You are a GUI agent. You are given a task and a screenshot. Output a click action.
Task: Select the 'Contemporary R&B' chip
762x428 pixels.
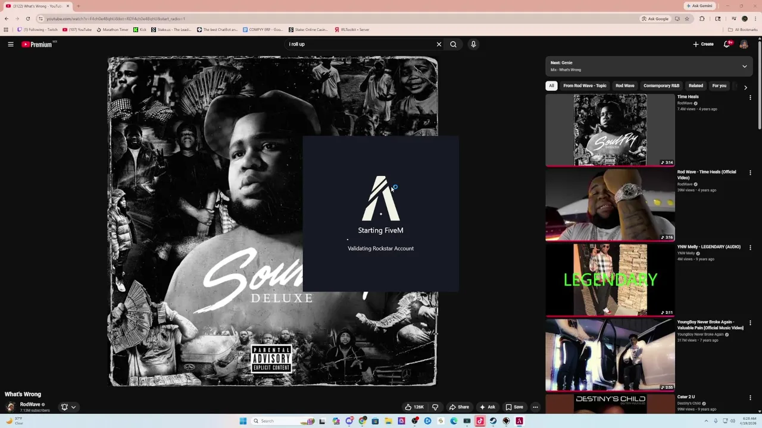point(661,86)
